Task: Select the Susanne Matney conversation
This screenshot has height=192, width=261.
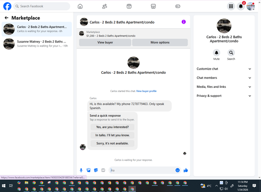Action: tap(37, 44)
